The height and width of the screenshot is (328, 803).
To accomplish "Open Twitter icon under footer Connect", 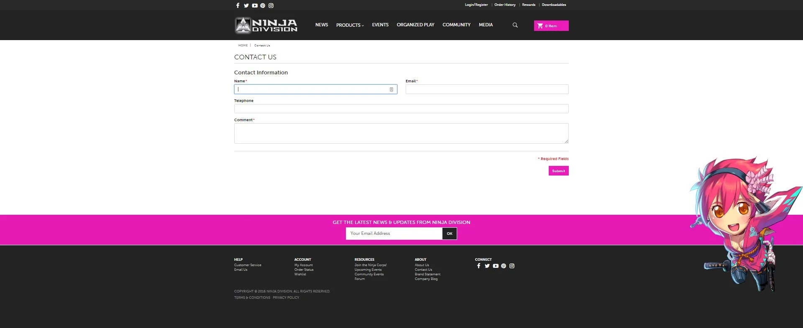I will [487, 266].
